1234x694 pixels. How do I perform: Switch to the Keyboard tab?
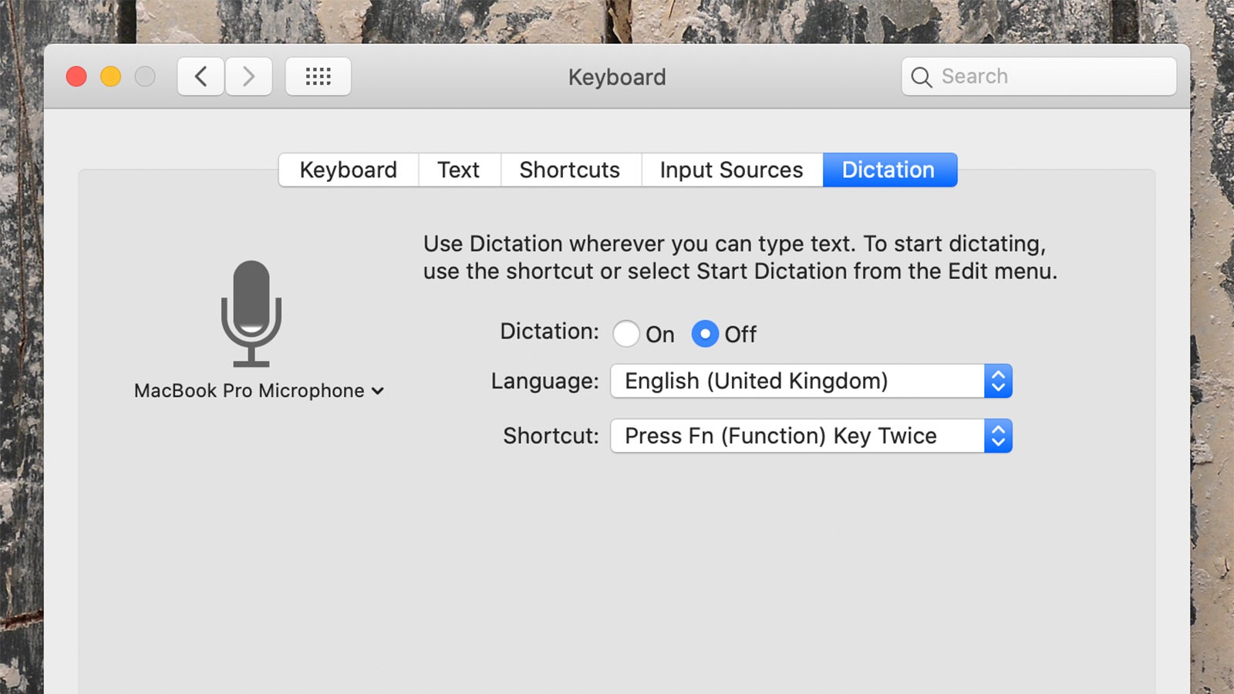(x=348, y=170)
